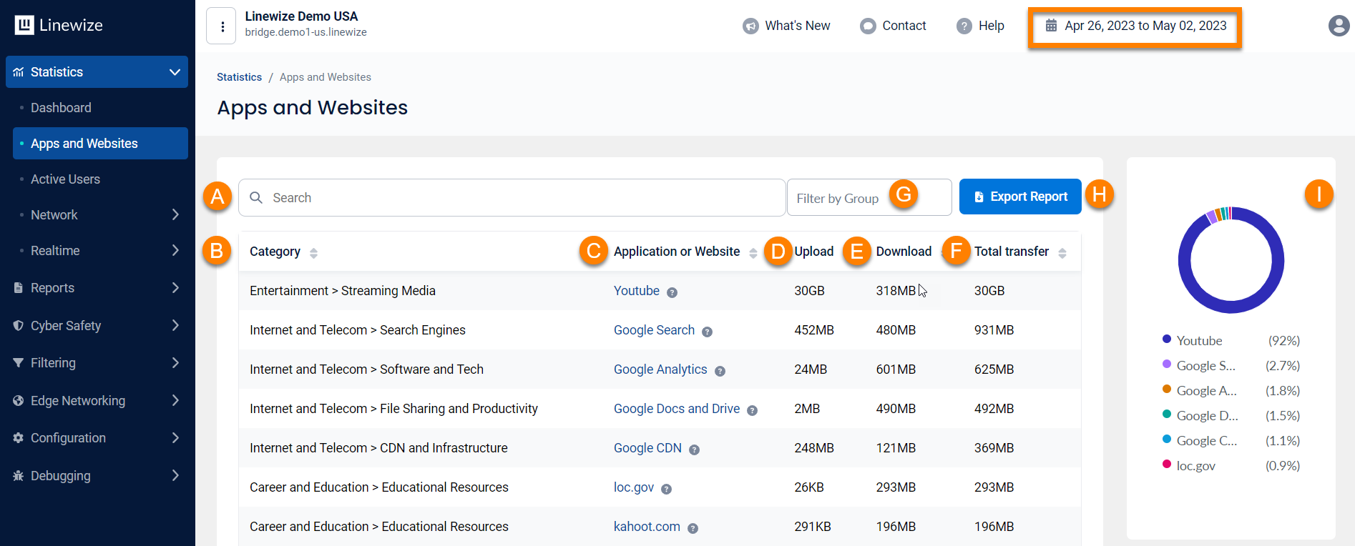Click the Filtering funnel icon
The height and width of the screenshot is (546, 1355).
(x=19, y=363)
